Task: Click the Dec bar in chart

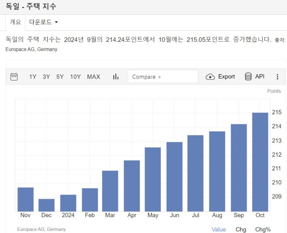Action: click(x=47, y=205)
